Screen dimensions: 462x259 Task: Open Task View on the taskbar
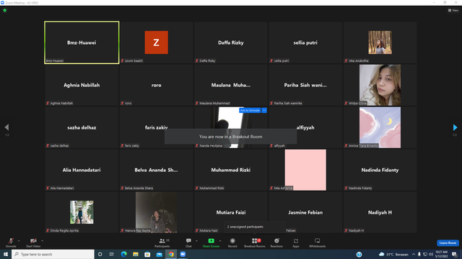click(x=112, y=254)
